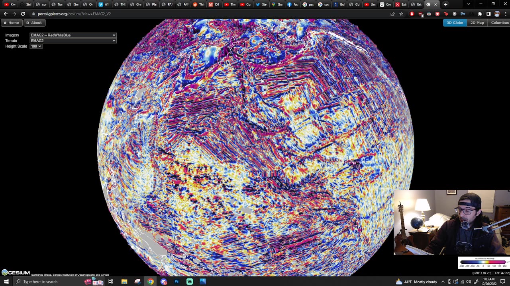Open the volume control in system tray
The height and width of the screenshot is (286, 510).
[469, 282]
